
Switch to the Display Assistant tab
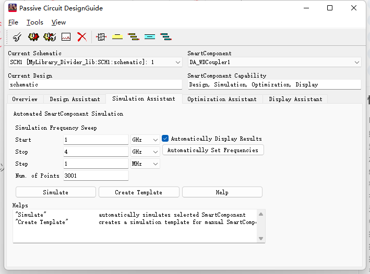tap(295, 99)
